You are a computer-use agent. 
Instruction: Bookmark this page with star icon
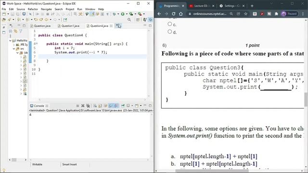coord(246,14)
